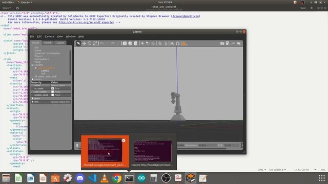Click Activities in the top bar
This screenshot has height=184, width=328.
[x=8, y=2]
